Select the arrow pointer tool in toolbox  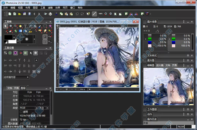coord(5,26)
